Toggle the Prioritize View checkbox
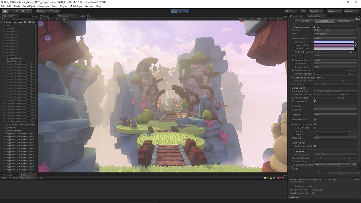 pyautogui.click(x=315, y=119)
